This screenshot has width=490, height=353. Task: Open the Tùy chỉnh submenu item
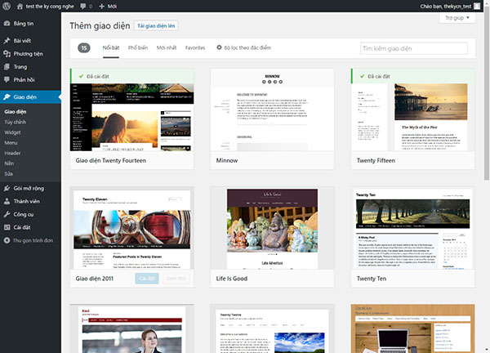(x=15, y=122)
